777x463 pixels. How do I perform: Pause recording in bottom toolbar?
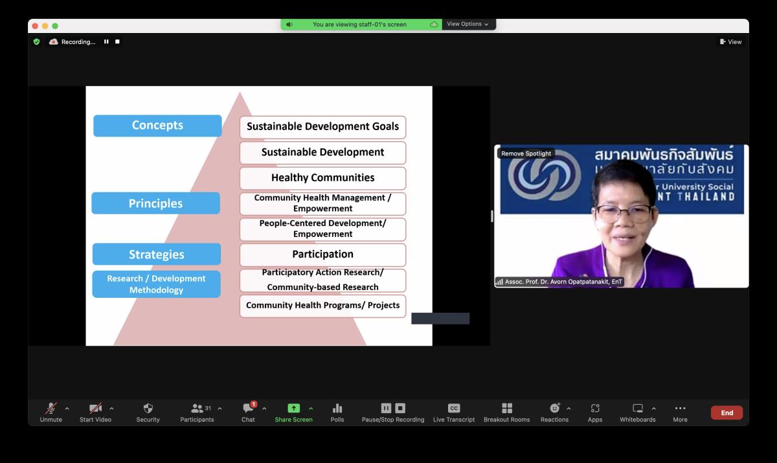tap(386, 408)
